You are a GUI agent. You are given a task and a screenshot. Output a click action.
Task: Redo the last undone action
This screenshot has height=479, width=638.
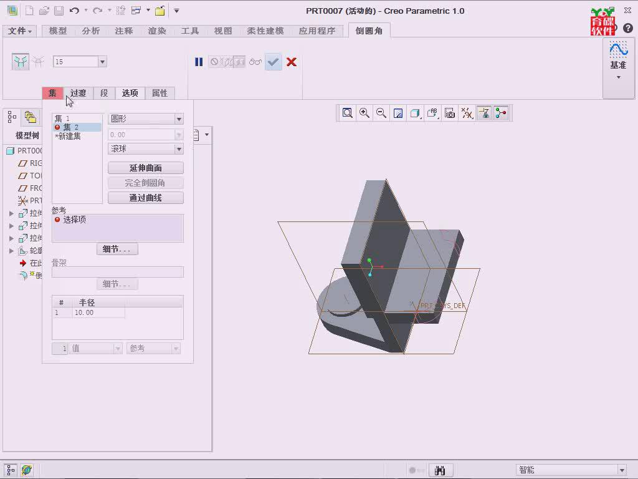click(98, 11)
